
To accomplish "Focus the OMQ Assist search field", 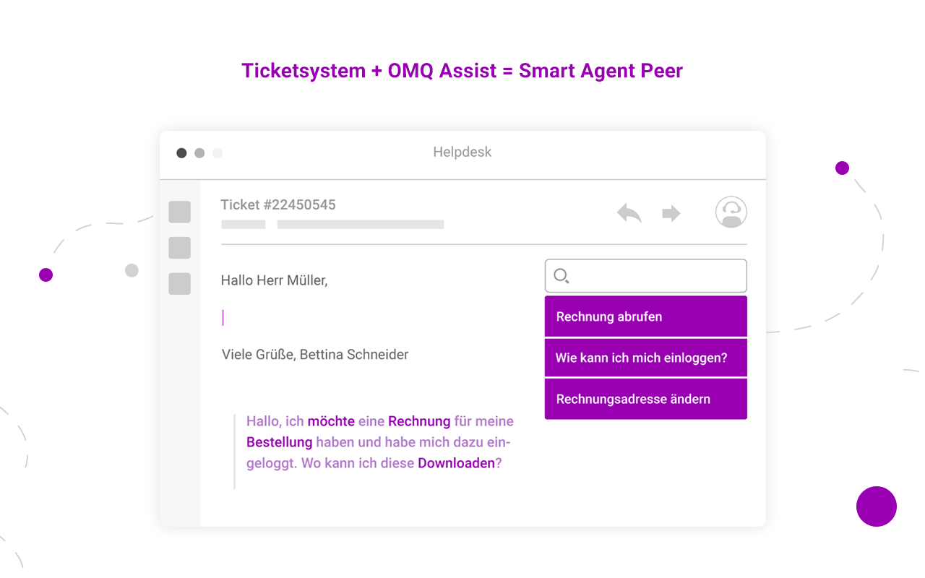I will (x=645, y=276).
